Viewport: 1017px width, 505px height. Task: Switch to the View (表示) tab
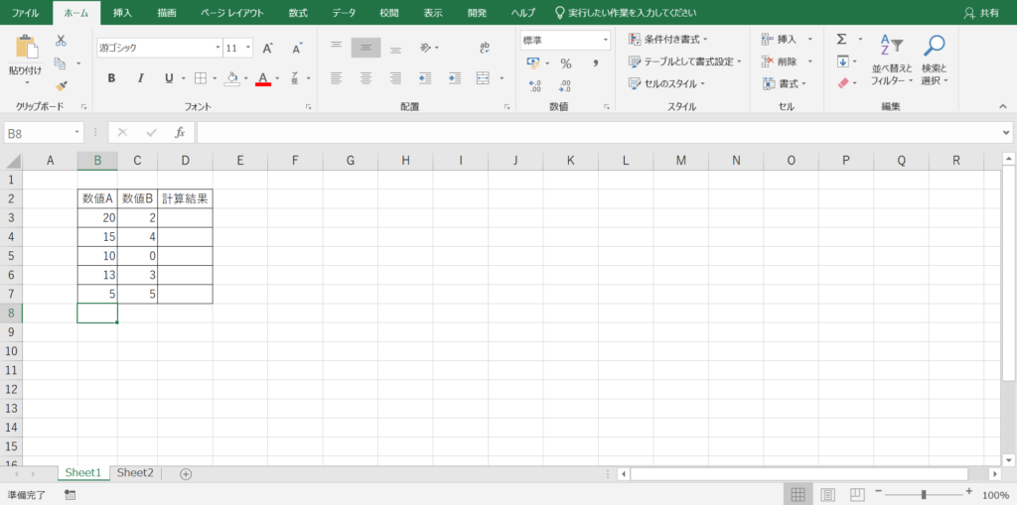point(433,12)
